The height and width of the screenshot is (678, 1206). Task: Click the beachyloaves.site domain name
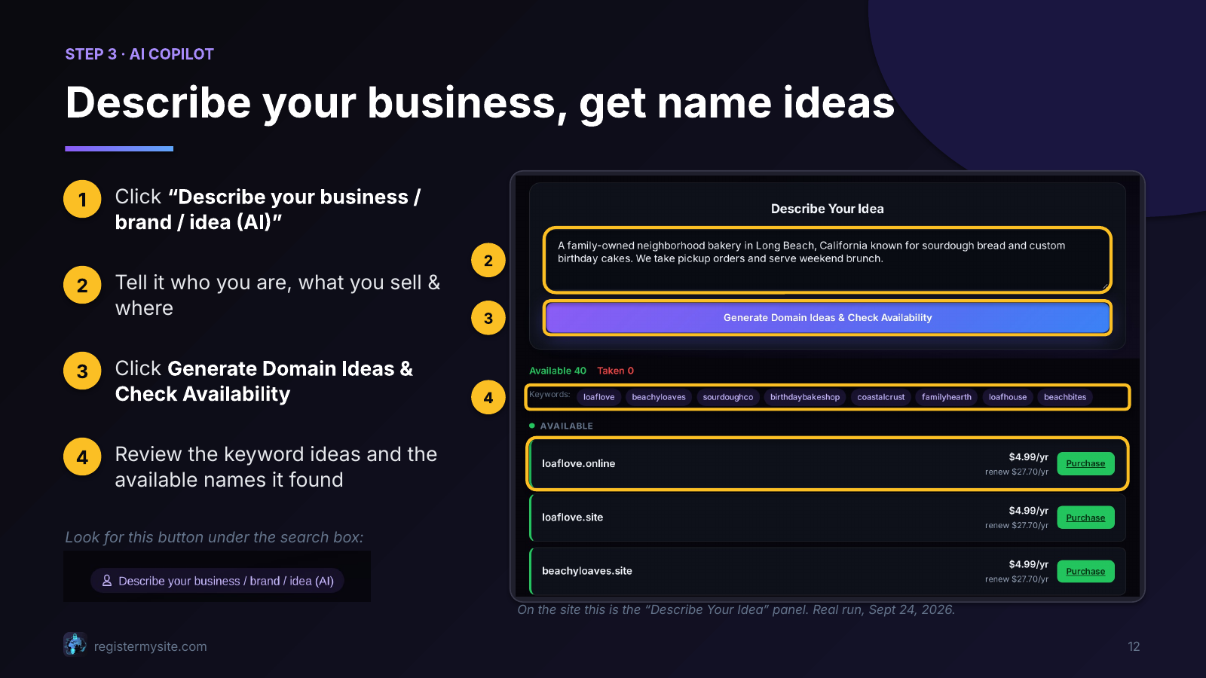pos(587,571)
